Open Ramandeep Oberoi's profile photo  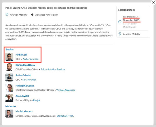pyautogui.click(x=9, y=67)
